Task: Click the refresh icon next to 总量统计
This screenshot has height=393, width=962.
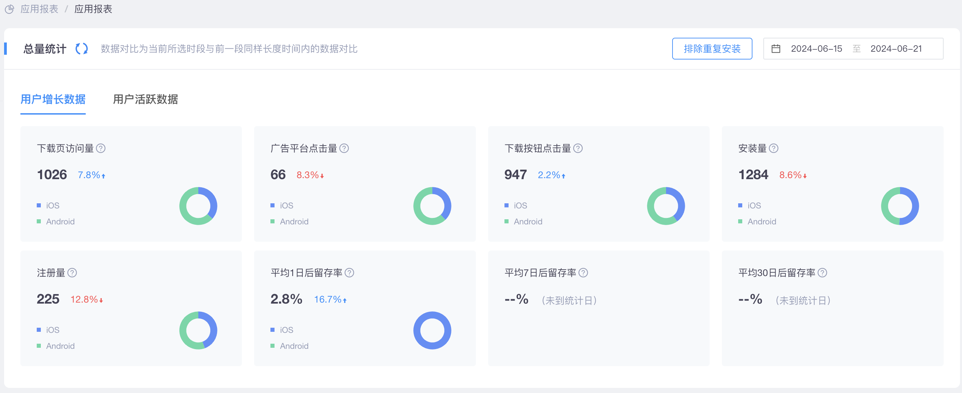Action: (x=81, y=49)
